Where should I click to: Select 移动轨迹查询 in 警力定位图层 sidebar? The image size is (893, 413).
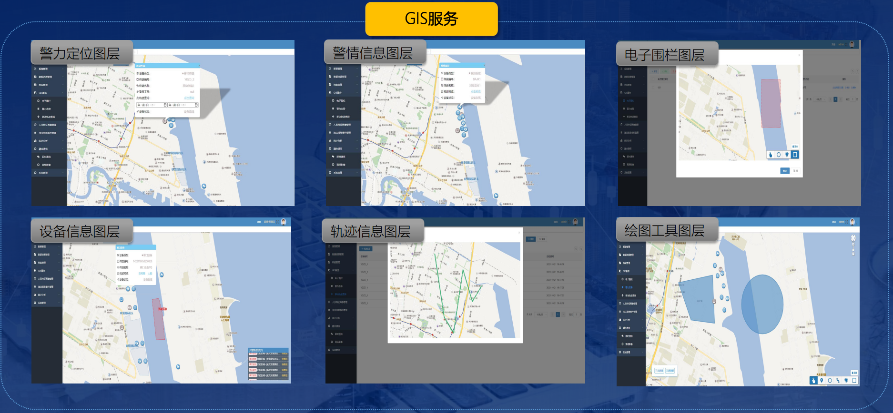(x=48, y=117)
